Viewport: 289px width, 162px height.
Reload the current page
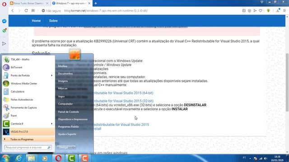tap(26, 11)
